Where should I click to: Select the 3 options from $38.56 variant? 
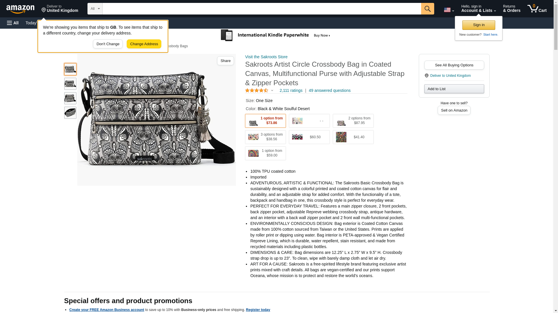tap(265, 137)
